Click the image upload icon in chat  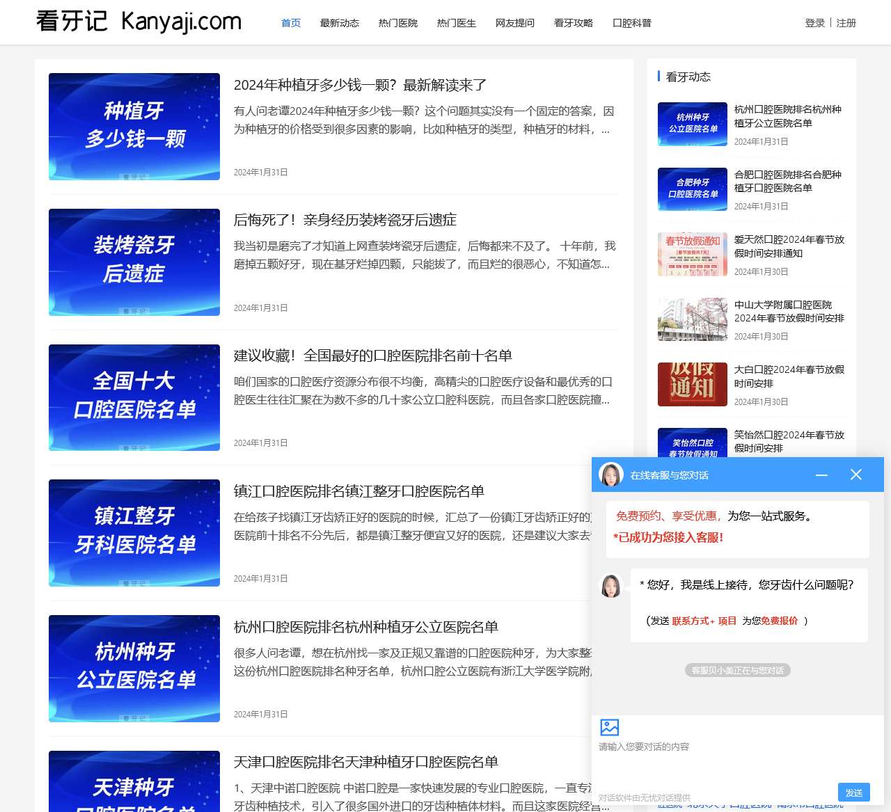pos(609,727)
